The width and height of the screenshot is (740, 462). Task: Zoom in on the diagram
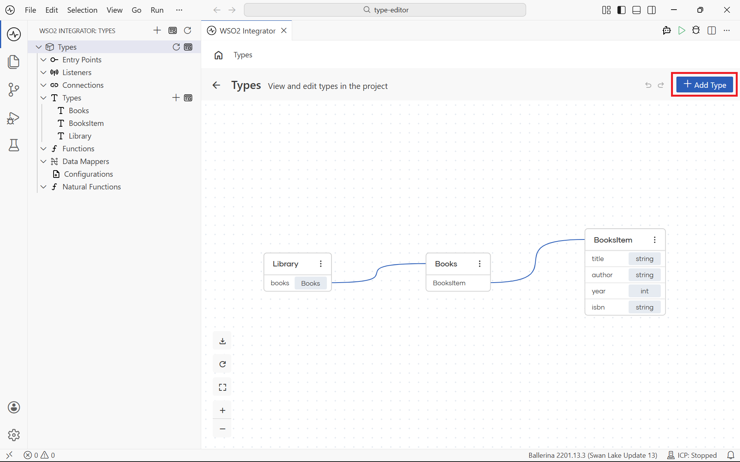(x=222, y=410)
